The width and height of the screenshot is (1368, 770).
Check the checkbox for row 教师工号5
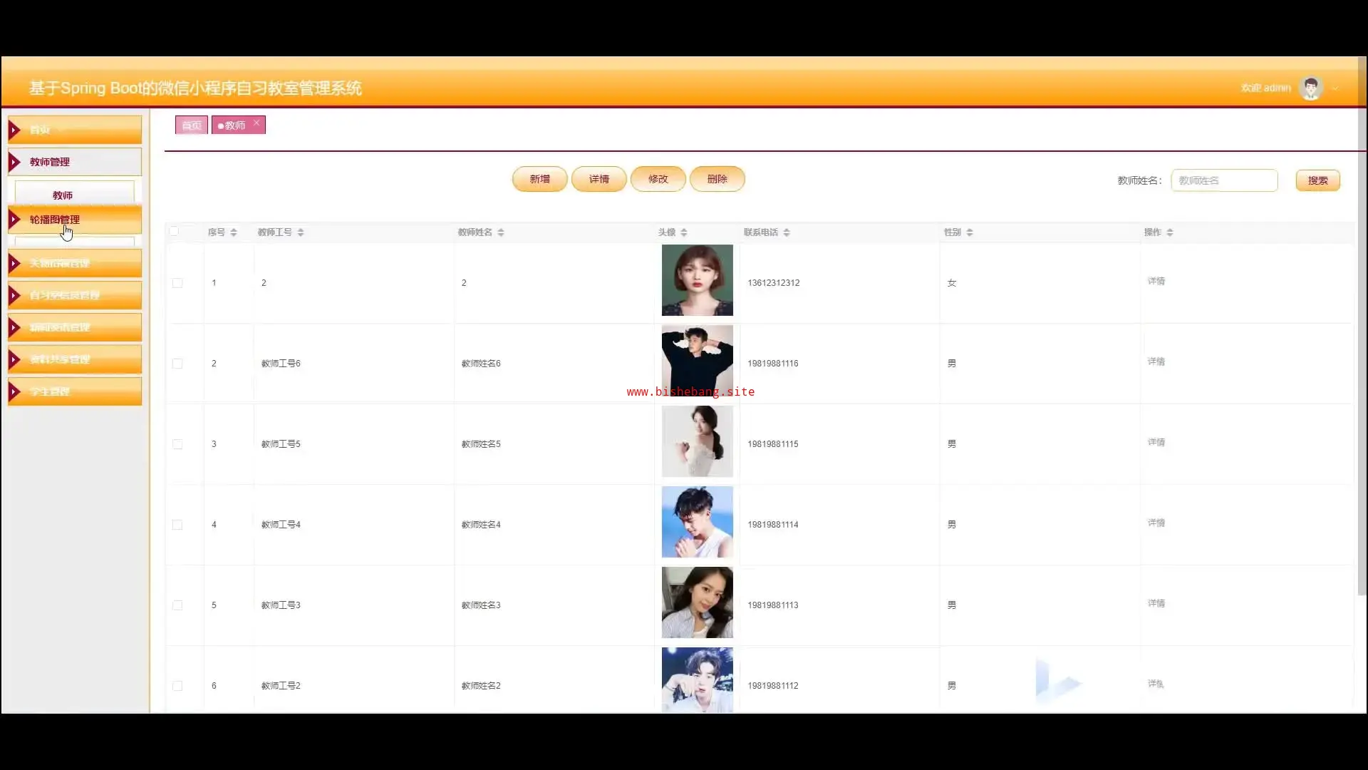click(177, 444)
